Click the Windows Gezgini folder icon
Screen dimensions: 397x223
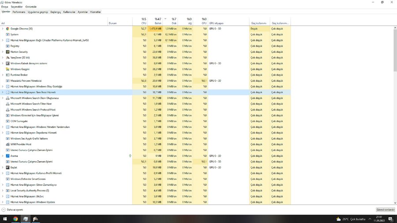(x=7, y=69)
